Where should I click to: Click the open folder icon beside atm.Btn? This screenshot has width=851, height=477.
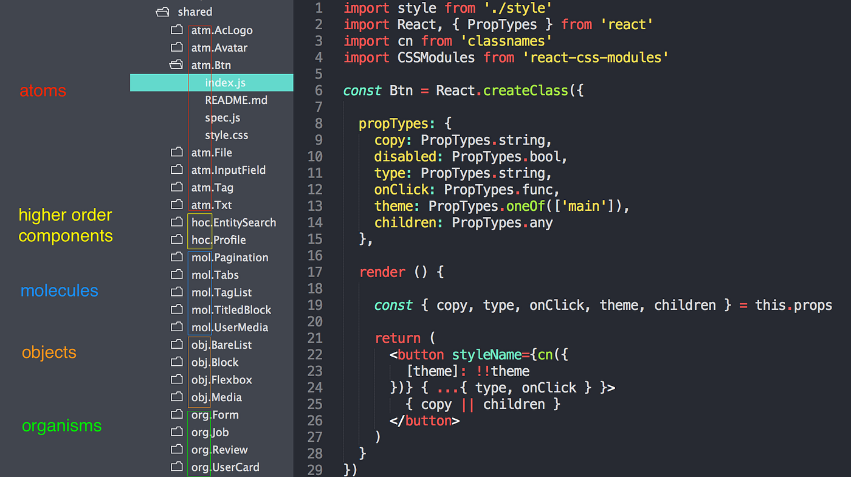[x=177, y=65]
